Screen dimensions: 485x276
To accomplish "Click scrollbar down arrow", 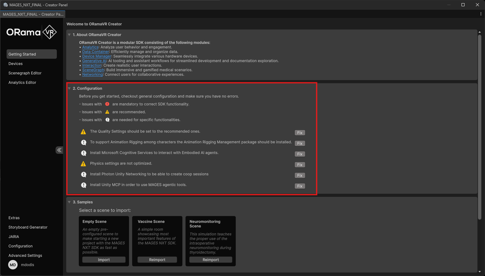I will (x=479, y=272).
